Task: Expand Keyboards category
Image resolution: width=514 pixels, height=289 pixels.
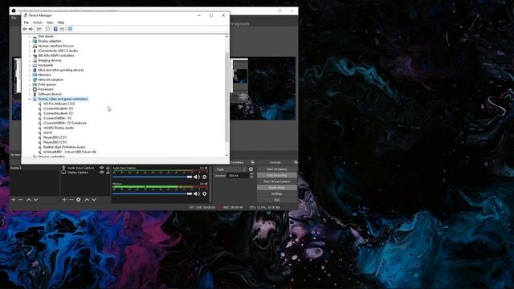Action: pyautogui.click(x=30, y=65)
